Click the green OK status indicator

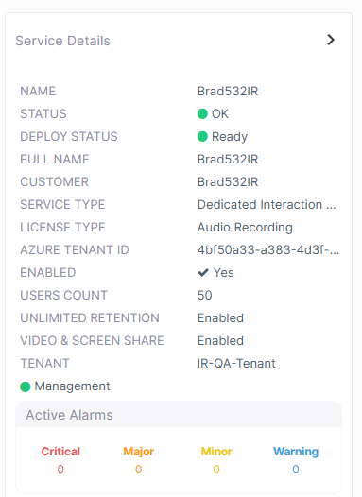point(202,113)
